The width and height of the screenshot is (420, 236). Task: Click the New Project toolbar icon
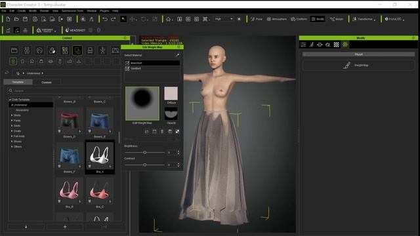coord(8,19)
